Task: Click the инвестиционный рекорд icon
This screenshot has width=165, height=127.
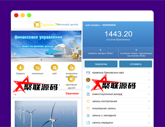Action: pos(88,94)
